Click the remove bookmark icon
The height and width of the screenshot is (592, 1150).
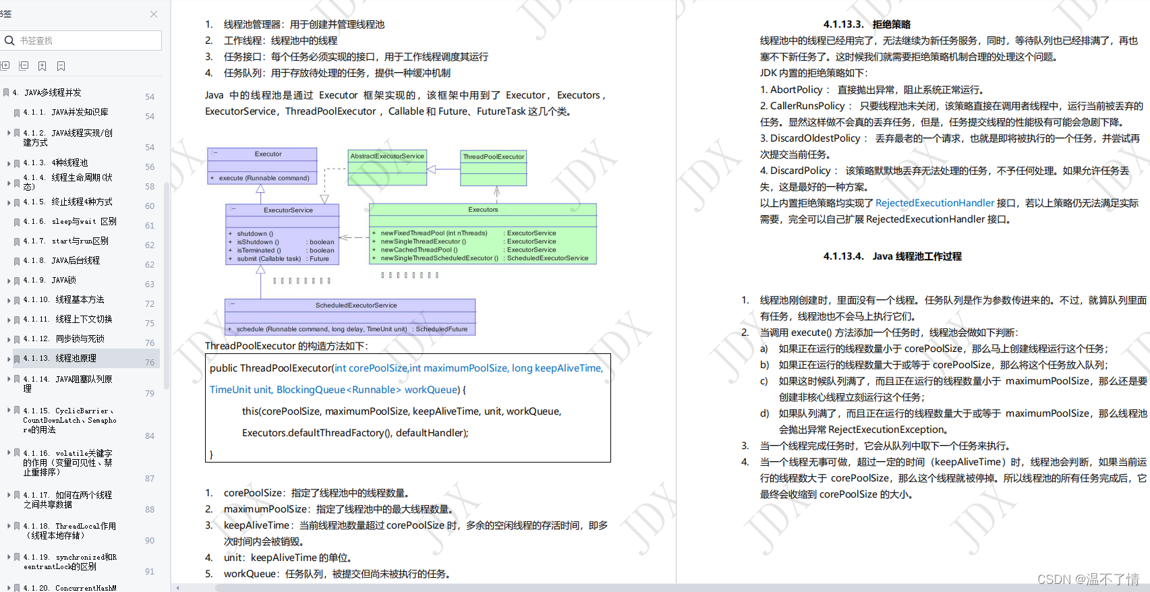point(61,66)
